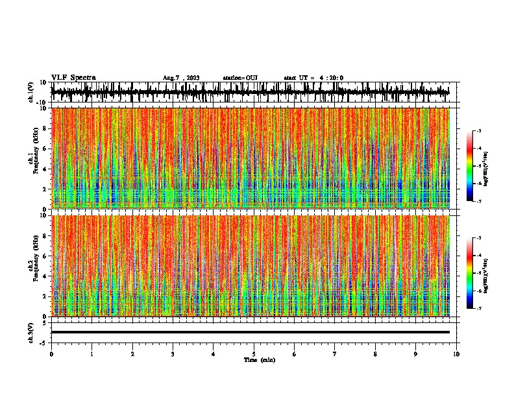Image resolution: width=514 pixels, height=397 pixels.
Task: Click the time axis tick label "4"
Action: [214, 354]
